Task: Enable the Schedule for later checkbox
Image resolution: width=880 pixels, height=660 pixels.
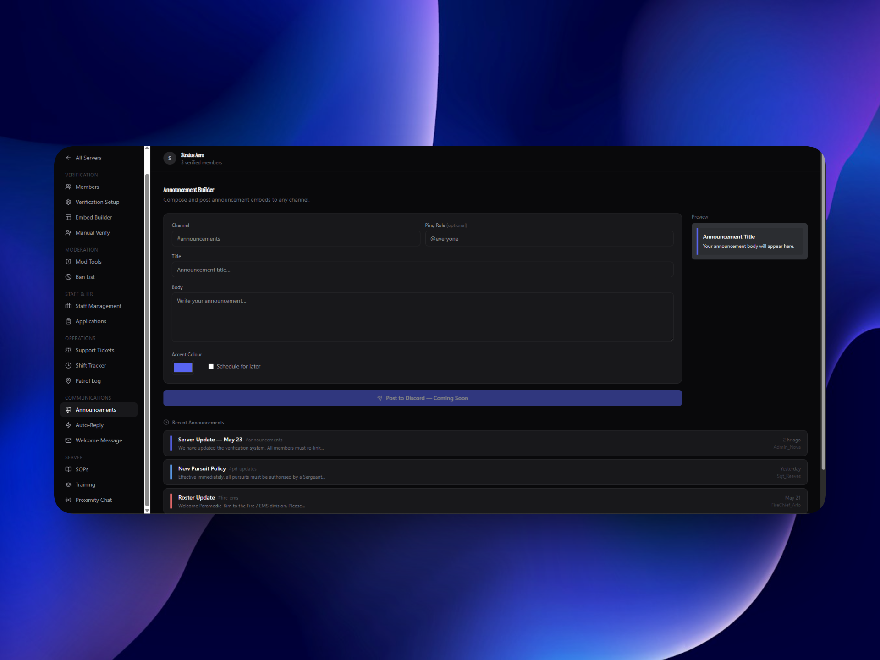Action: coord(211,367)
